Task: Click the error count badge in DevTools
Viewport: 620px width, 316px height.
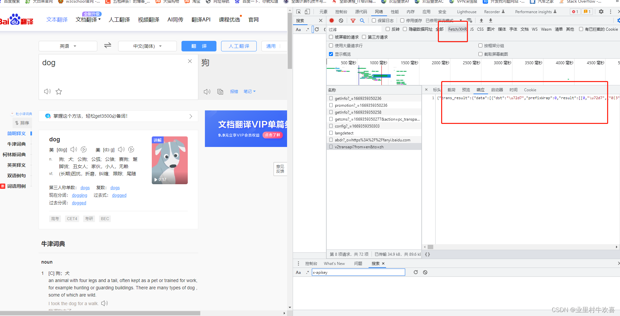Action: [575, 12]
